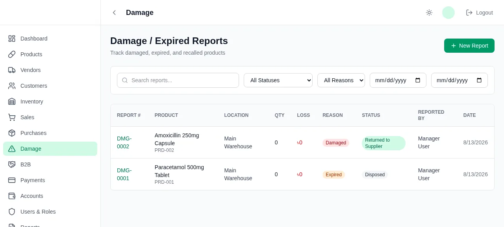Click the Customers people icon
Screen dimensions: 504x227
12,86
